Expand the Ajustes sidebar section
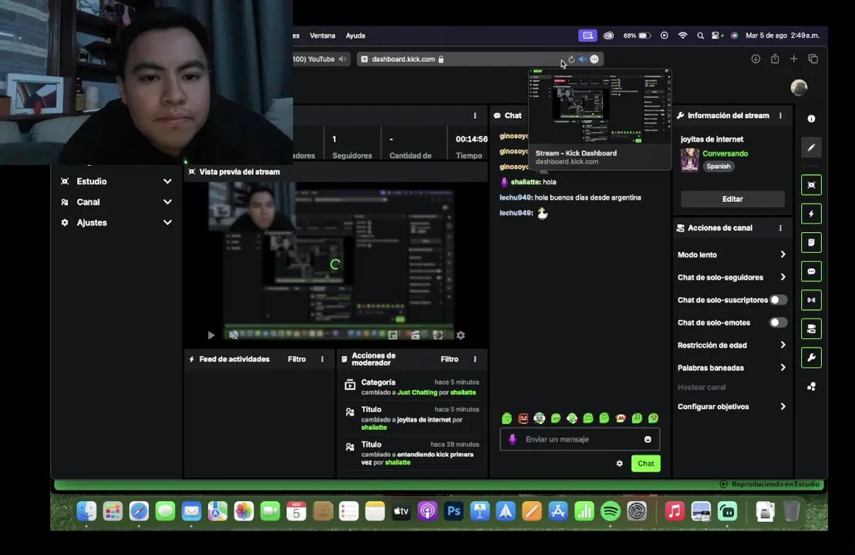This screenshot has width=855, height=555. click(x=116, y=223)
